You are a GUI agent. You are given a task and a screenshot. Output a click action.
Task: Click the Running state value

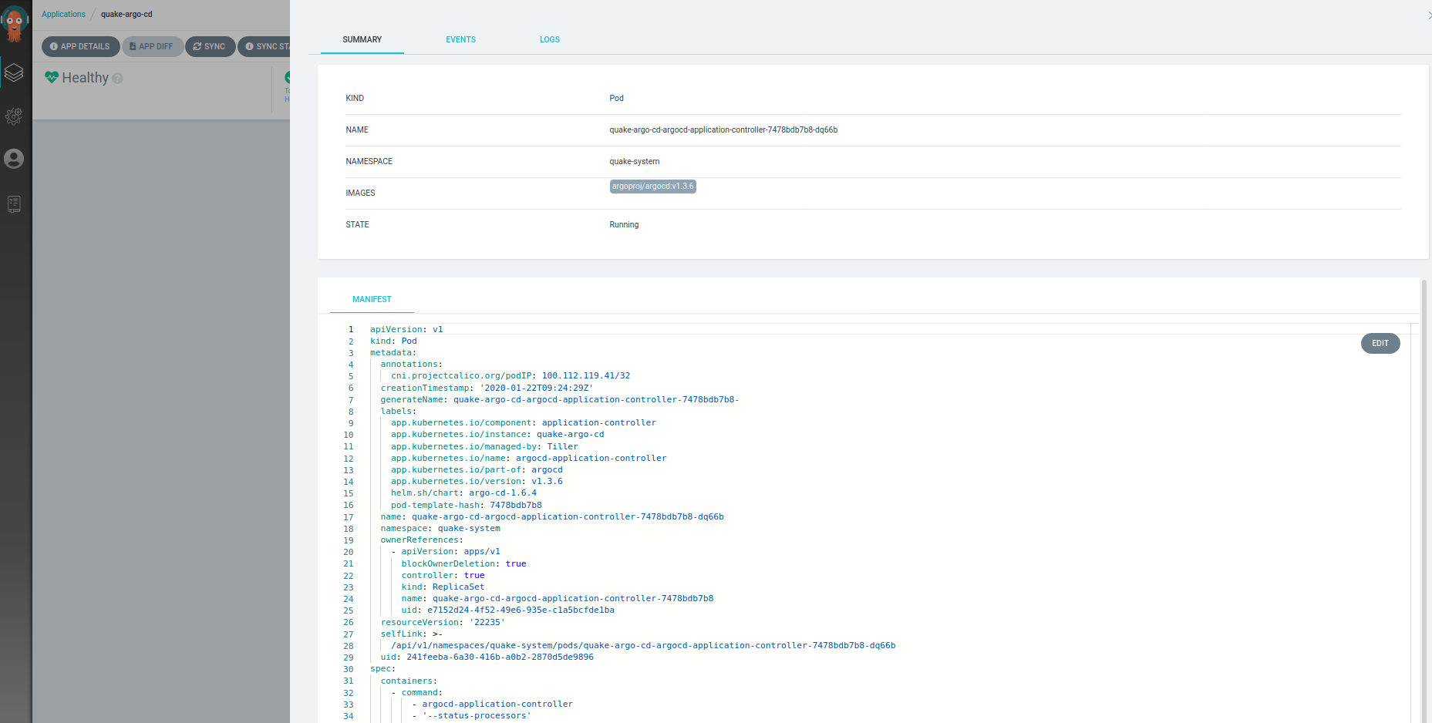pyautogui.click(x=624, y=224)
